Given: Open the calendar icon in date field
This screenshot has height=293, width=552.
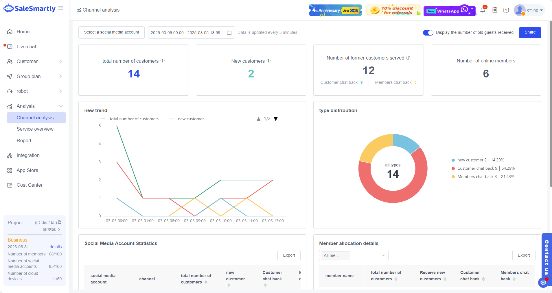Looking at the screenshot, I should tap(229, 33).
